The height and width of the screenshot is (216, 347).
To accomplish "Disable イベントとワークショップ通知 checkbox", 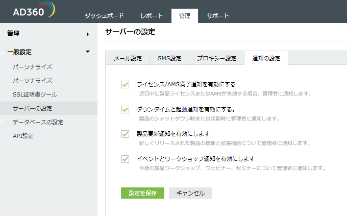I will coord(125,159).
